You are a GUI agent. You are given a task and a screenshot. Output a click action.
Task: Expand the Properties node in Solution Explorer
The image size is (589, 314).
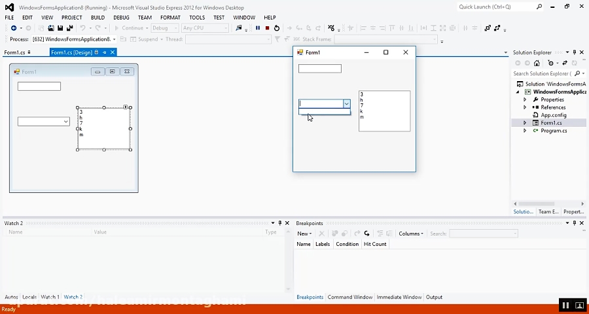tap(525, 99)
